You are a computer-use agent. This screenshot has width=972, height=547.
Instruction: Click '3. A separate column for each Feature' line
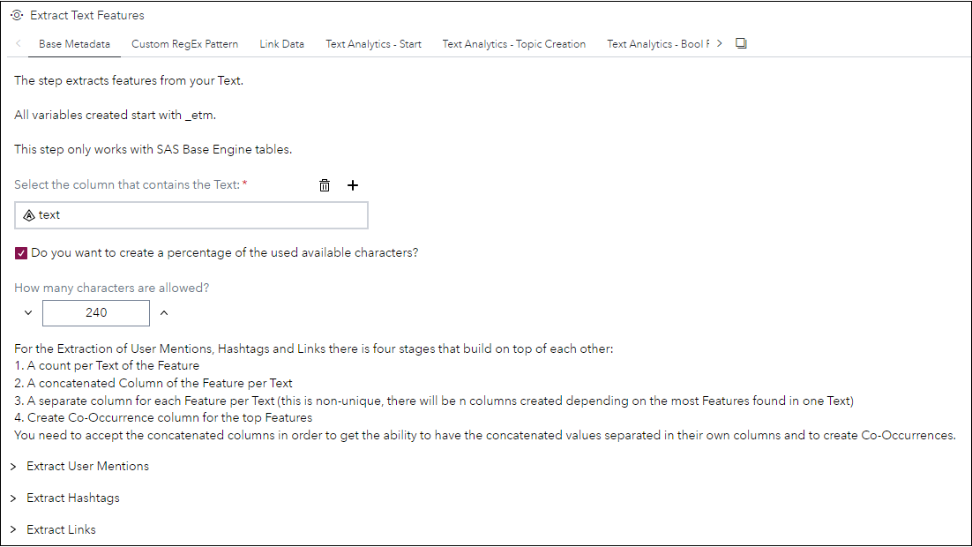(434, 401)
